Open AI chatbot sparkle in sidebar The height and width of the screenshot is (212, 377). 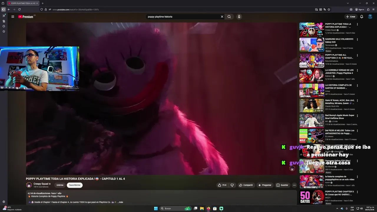pos(4,16)
